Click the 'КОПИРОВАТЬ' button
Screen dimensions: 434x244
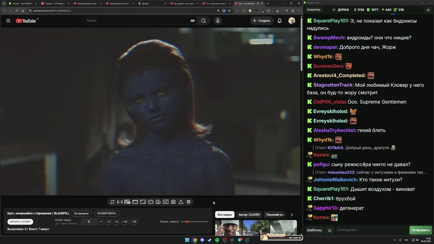click(107, 213)
